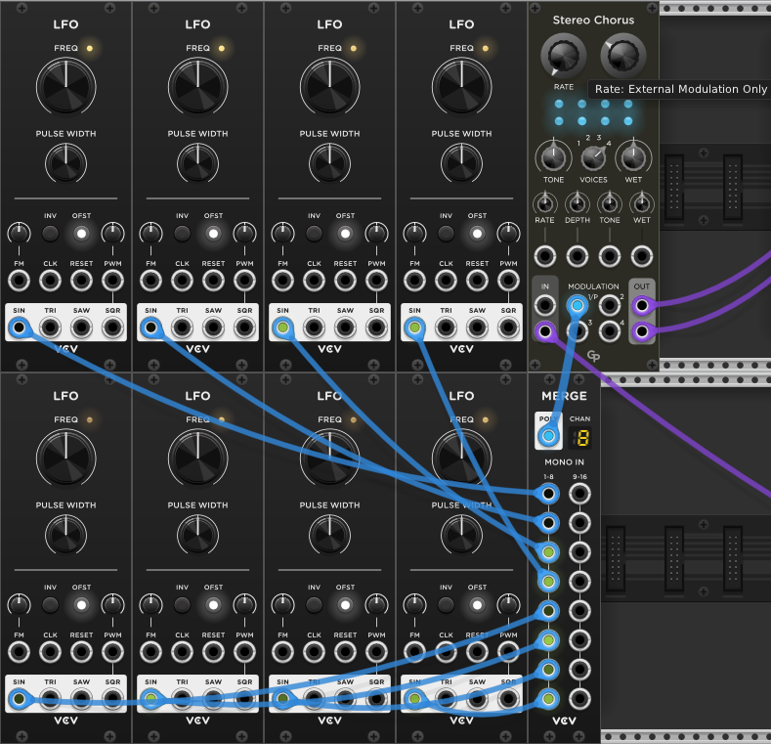771x744 pixels.
Task: Click Stereo Chorus lower OUT jack
Action: pos(642,331)
